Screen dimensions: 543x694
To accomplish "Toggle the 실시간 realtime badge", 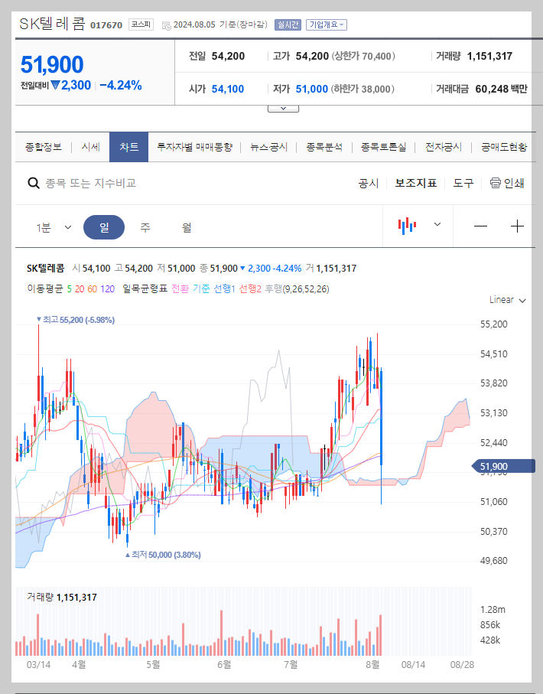I will pyautogui.click(x=288, y=24).
